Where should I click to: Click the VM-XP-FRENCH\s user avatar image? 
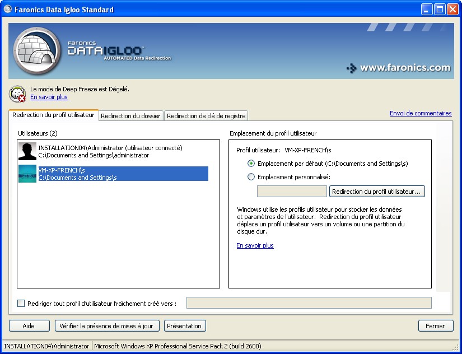tap(27, 174)
